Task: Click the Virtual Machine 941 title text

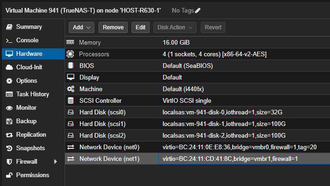Action: (x=83, y=10)
